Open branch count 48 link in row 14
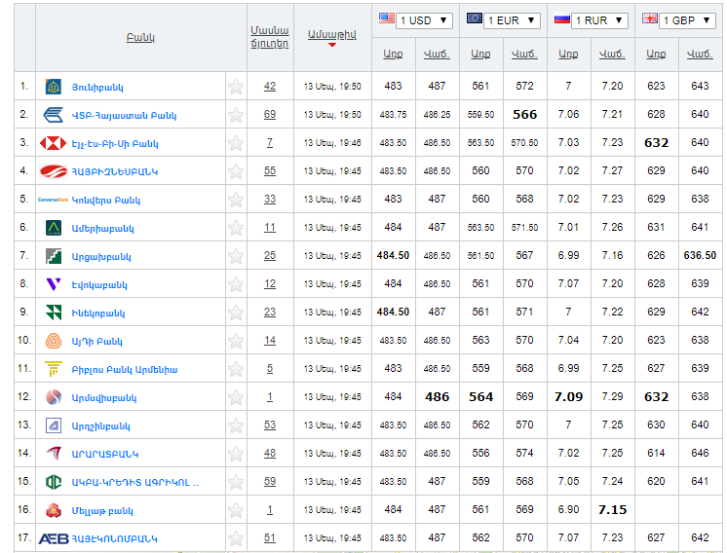 (270, 454)
